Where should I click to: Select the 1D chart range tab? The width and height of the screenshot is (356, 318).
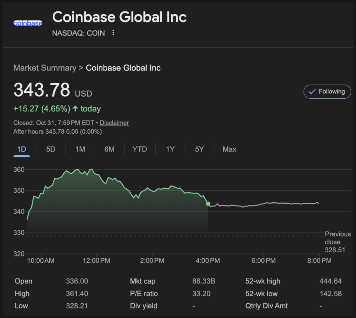[22, 149]
